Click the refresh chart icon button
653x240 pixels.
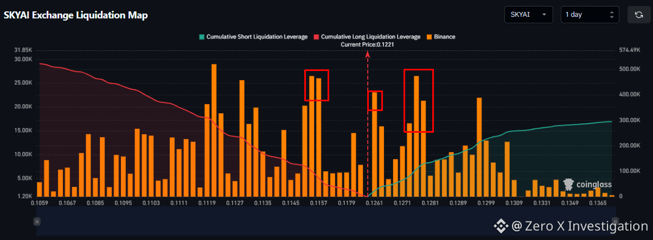638,15
